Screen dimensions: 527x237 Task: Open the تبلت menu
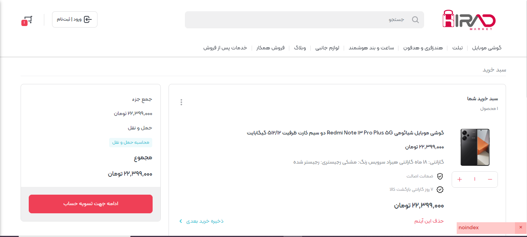457,48
